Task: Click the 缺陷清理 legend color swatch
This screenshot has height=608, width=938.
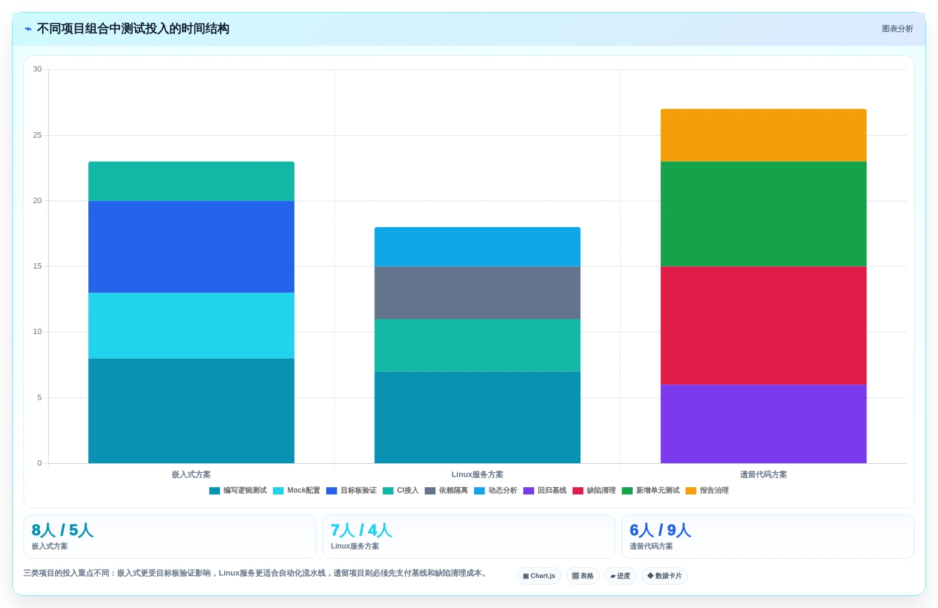Action: point(578,491)
